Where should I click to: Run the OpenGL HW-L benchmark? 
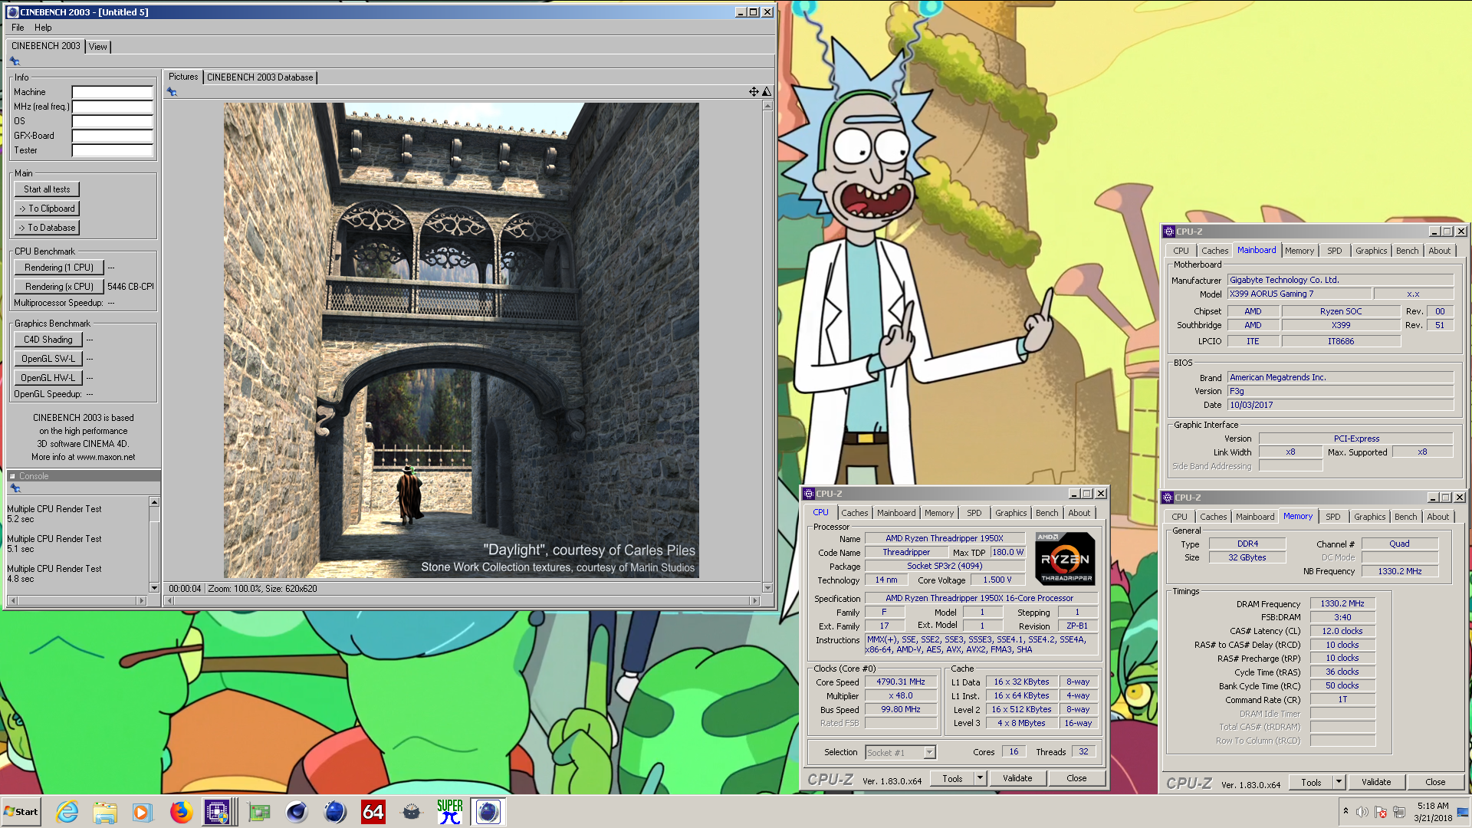48,378
